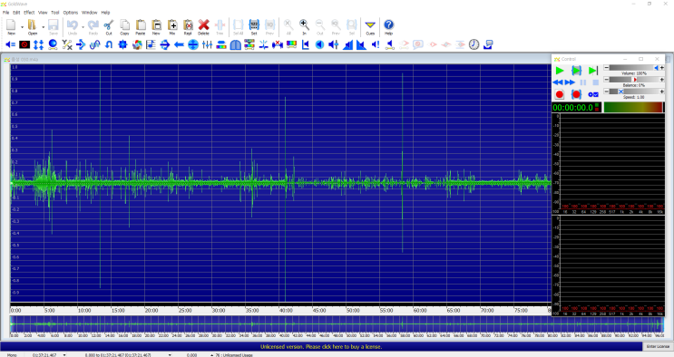674x357 pixels.
Task: Click the Spectrum filter rainbow icon
Action: (291, 44)
